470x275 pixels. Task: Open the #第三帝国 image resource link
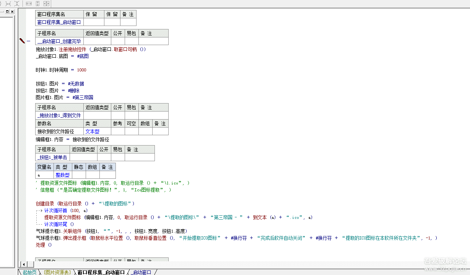83,97
